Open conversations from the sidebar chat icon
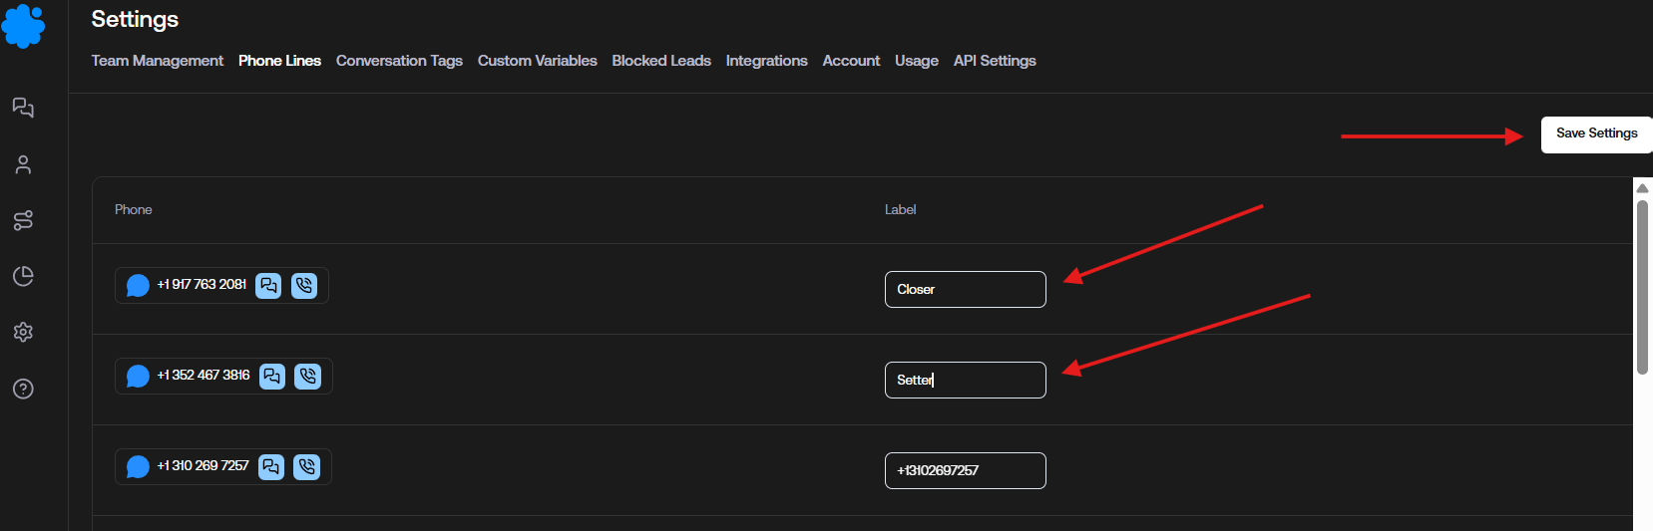The height and width of the screenshot is (531, 1653). point(23,108)
